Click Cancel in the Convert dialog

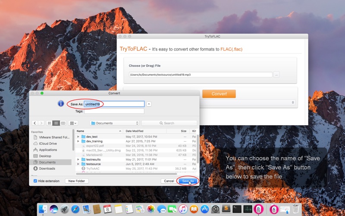click(x=169, y=181)
